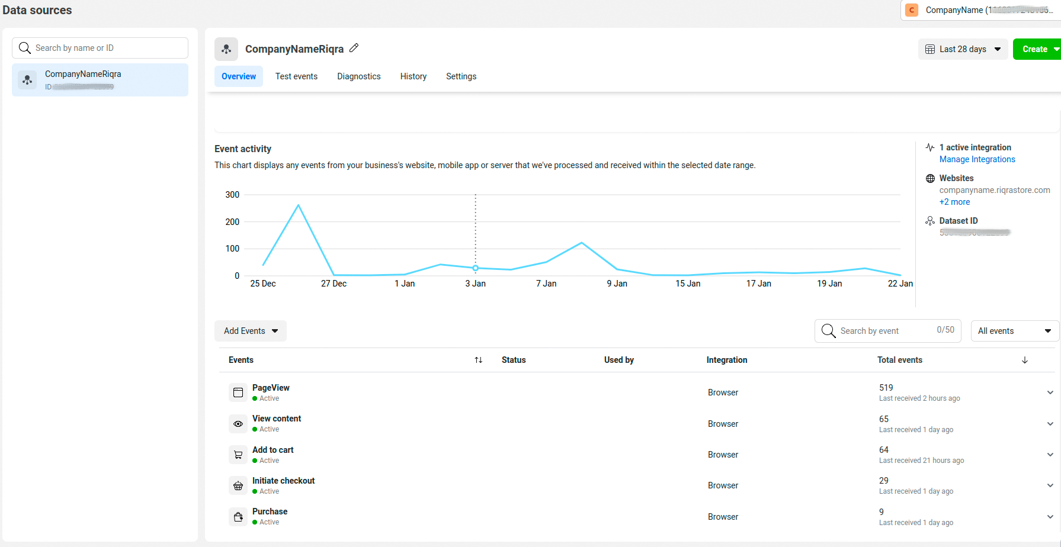1061x547 pixels.
Task: Click companyname.riqrastore.com website text
Action: (995, 190)
